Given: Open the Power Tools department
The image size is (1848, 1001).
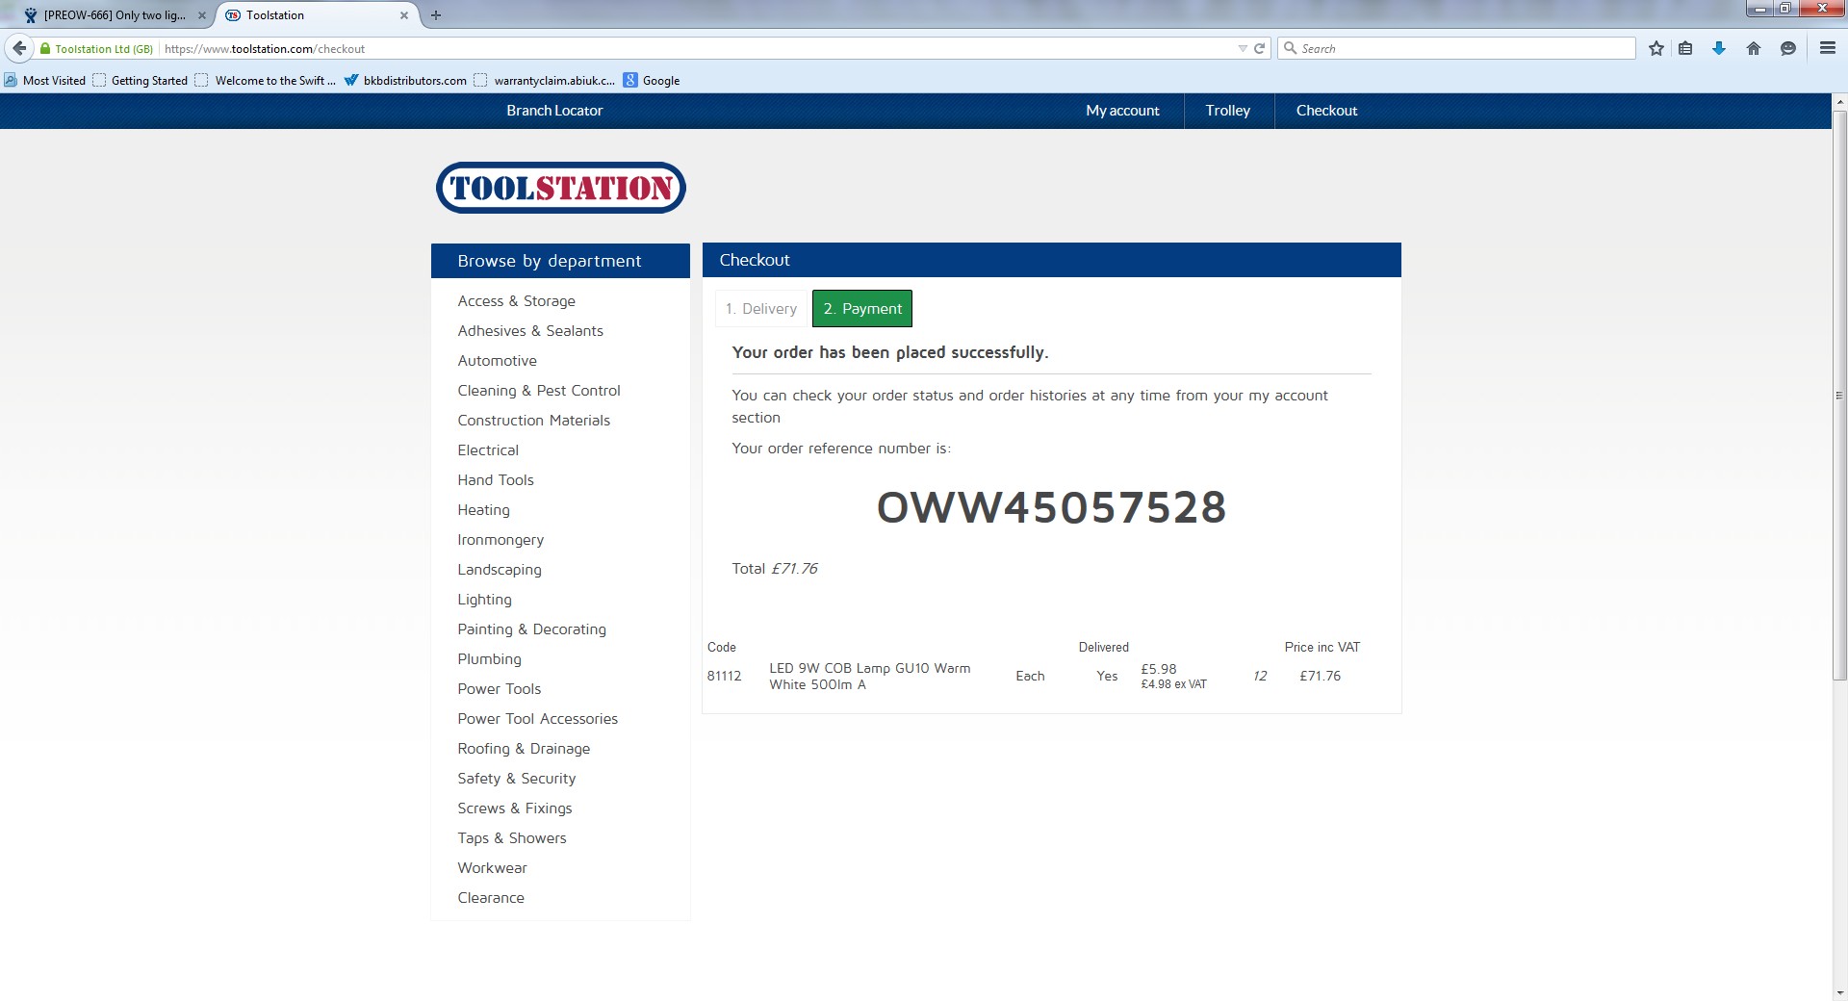Looking at the screenshot, I should tap(500, 689).
